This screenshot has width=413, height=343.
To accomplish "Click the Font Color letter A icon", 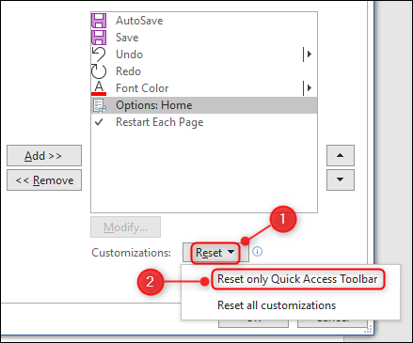I will click(x=99, y=88).
